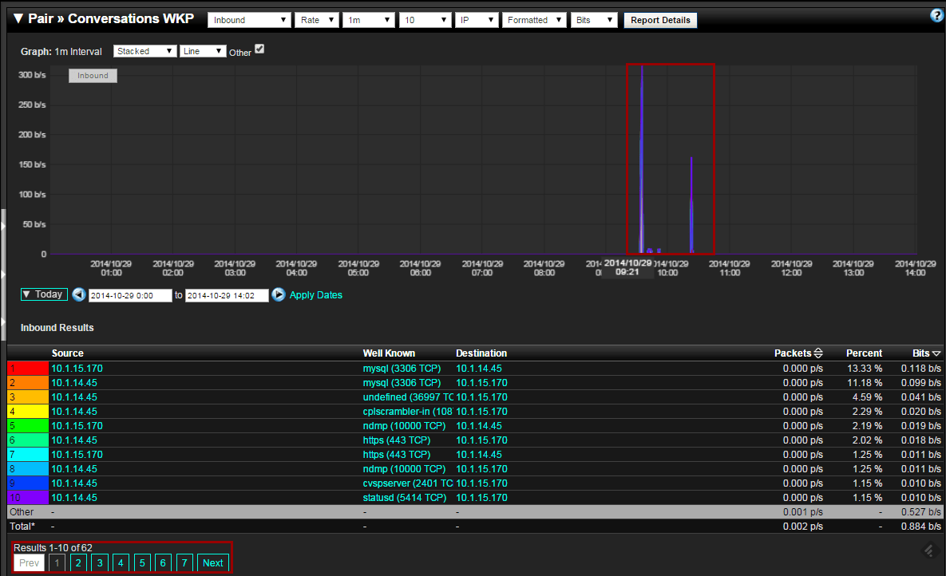Click the edit pencil icon at bottom right
This screenshot has width=946, height=576.
(929, 550)
